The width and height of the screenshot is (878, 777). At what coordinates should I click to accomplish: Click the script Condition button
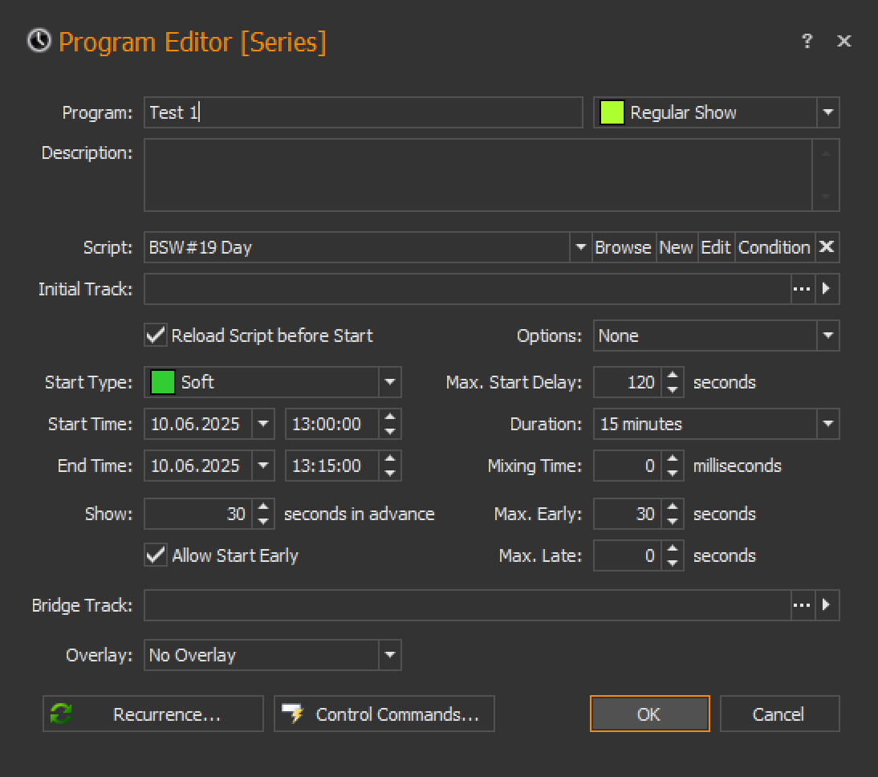774,247
